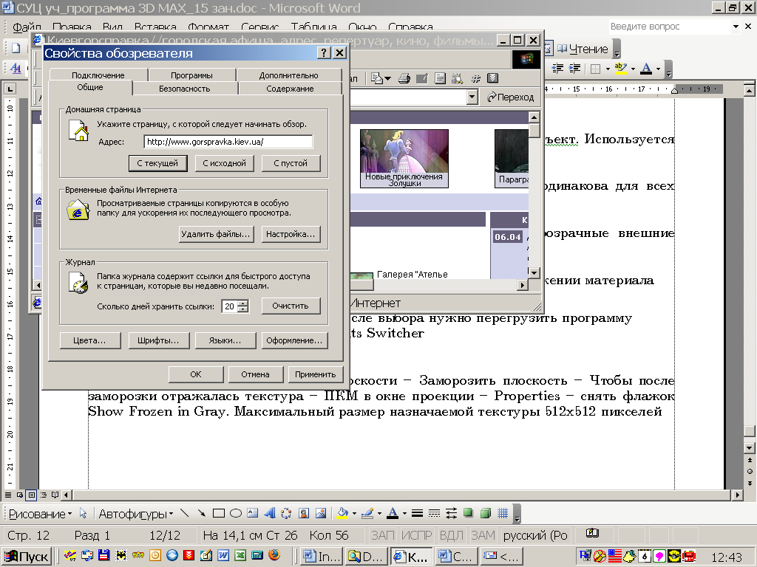Click the home page address field
Image resolution: width=757 pixels, height=567 pixels.
pyautogui.click(x=228, y=142)
